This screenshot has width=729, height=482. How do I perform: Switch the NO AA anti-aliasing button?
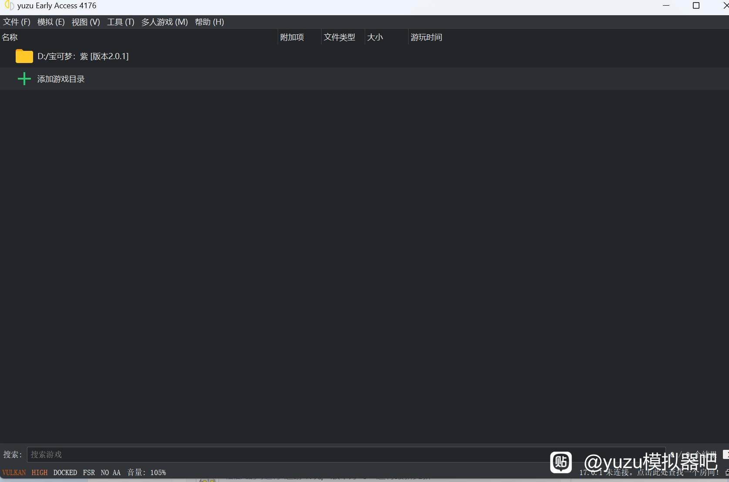click(111, 472)
